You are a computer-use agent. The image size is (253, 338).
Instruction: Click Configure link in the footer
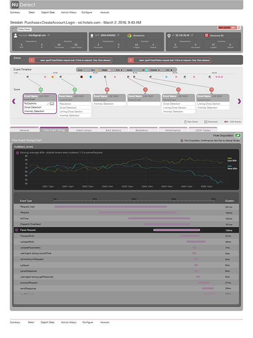[x=88, y=322]
